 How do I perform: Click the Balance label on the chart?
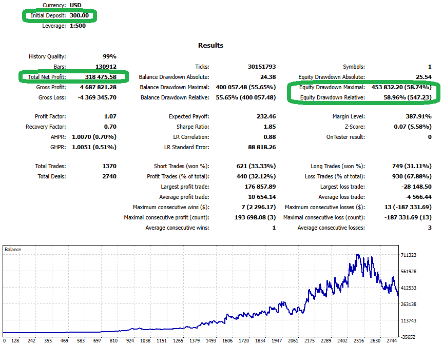[13, 250]
